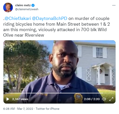
Task: Open the @DaytonaBchPD mention
Action: click(x=50, y=18)
